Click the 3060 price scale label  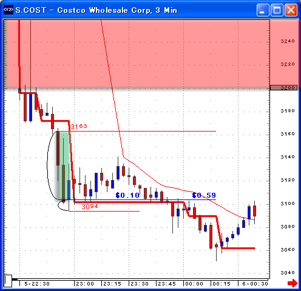click(x=288, y=250)
